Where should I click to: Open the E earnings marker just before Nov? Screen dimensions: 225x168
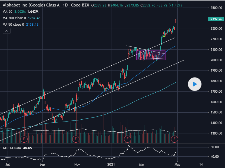tap(76, 139)
